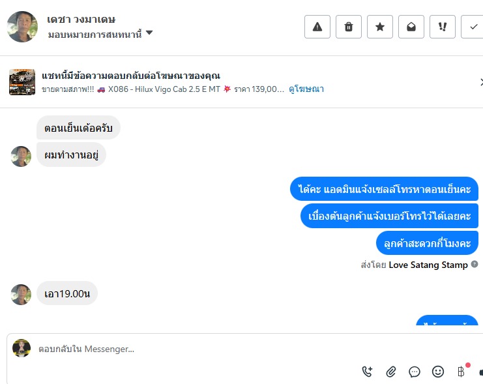Click the sender name Love Satang Stamp
The width and height of the screenshot is (483, 384).
pyautogui.click(x=428, y=265)
